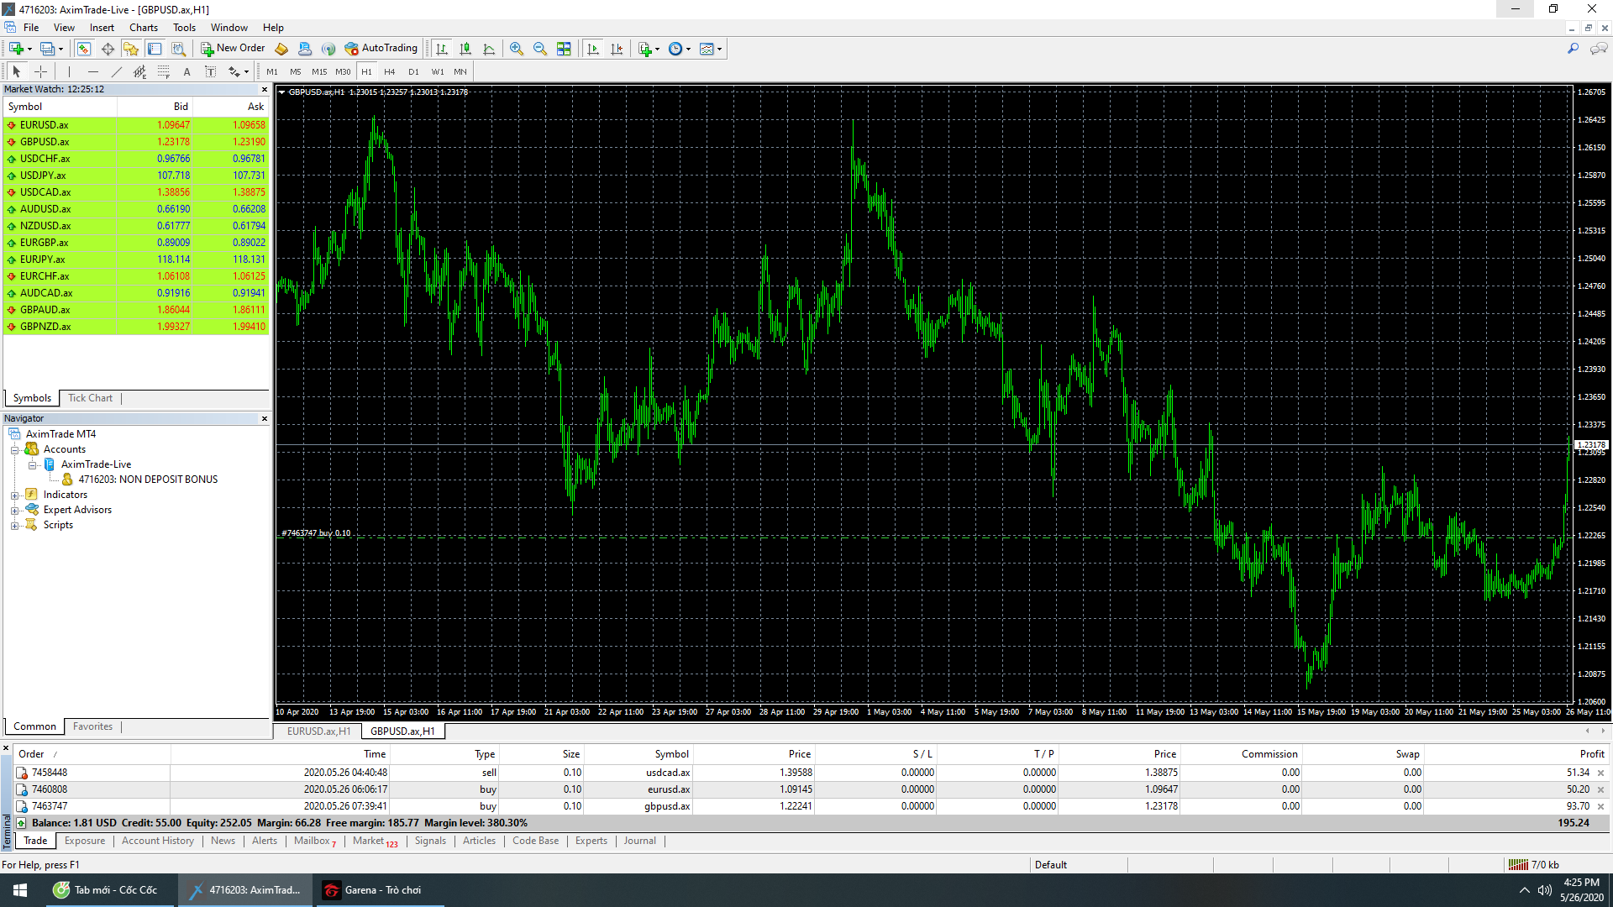The image size is (1613, 907).
Task: Toggle AutoTrading on or off
Action: 381,49
